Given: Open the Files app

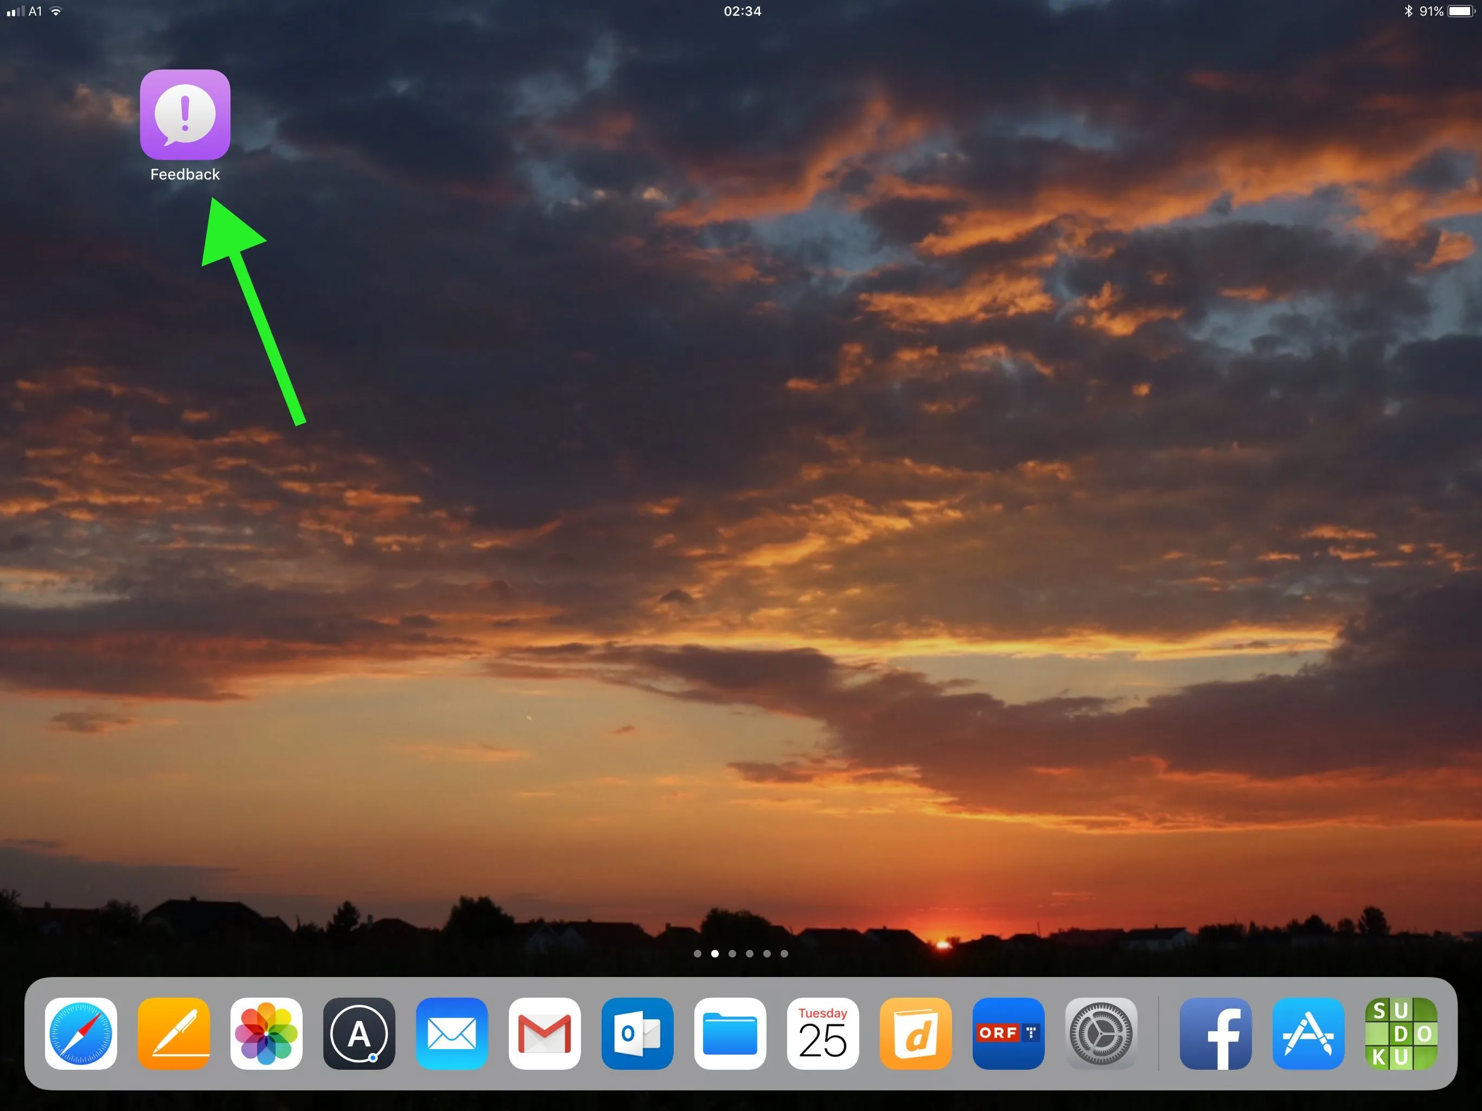Looking at the screenshot, I should (x=730, y=1033).
